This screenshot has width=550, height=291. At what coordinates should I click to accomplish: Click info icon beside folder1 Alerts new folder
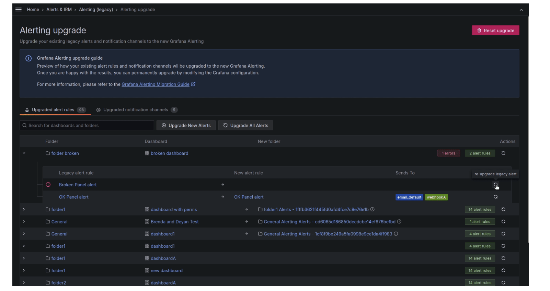pos(373,209)
